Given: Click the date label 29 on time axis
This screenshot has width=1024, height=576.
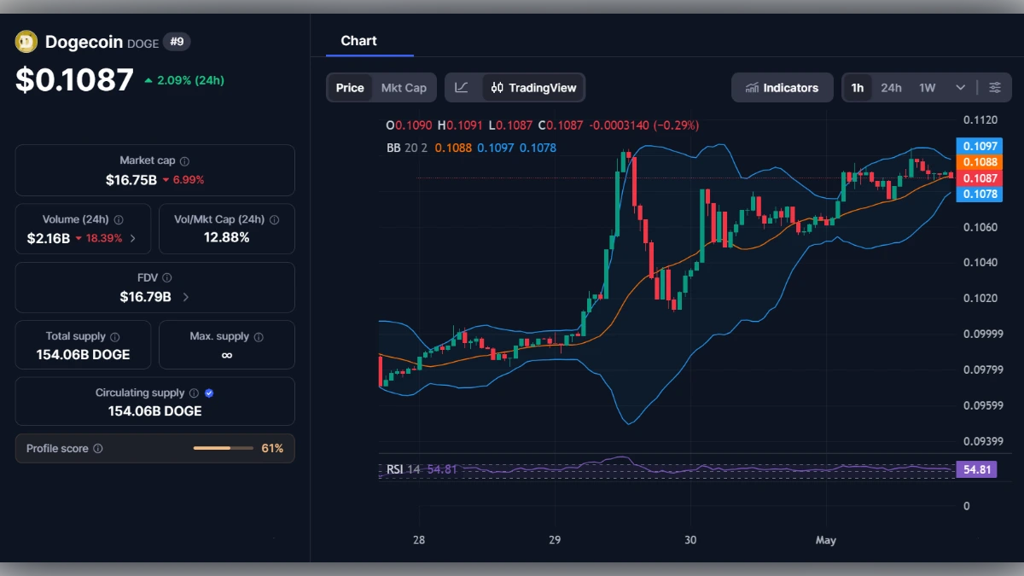Looking at the screenshot, I should [555, 540].
